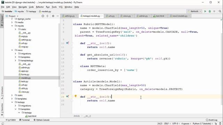
Task: Toggle the Structure side tool window
Action: pos(2,93)
